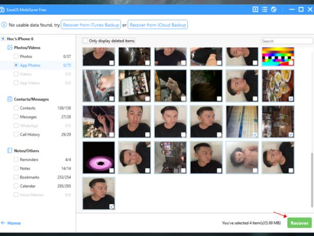Click the info icon beside 'No usable data found'
This screenshot has height=236, width=314.
(5, 25)
